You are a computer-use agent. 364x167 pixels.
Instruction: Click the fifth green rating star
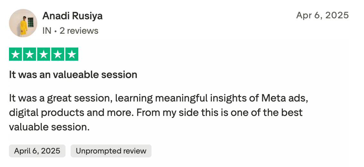[72, 55]
